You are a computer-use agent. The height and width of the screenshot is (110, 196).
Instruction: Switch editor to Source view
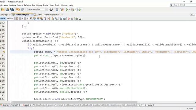[x=2, y=19]
